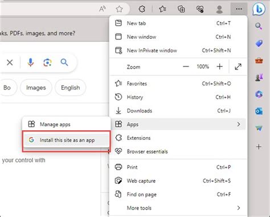Open Search icon in Edge sidebar

pos(259,26)
